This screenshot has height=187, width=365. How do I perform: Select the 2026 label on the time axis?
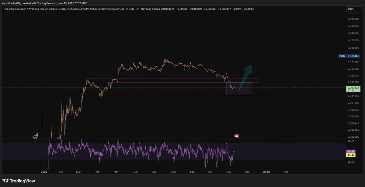tap(266, 171)
